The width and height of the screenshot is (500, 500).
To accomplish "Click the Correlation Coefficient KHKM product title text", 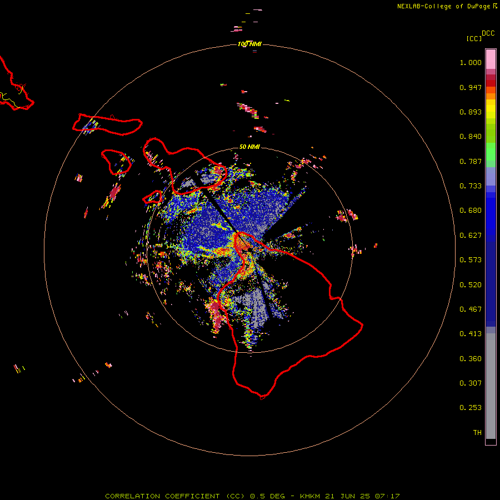I will [252, 496].
